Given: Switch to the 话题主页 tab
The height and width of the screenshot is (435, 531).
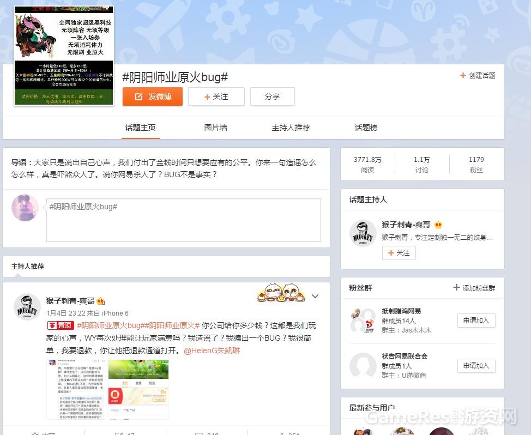Looking at the screenshot, I should pos(140,128).
